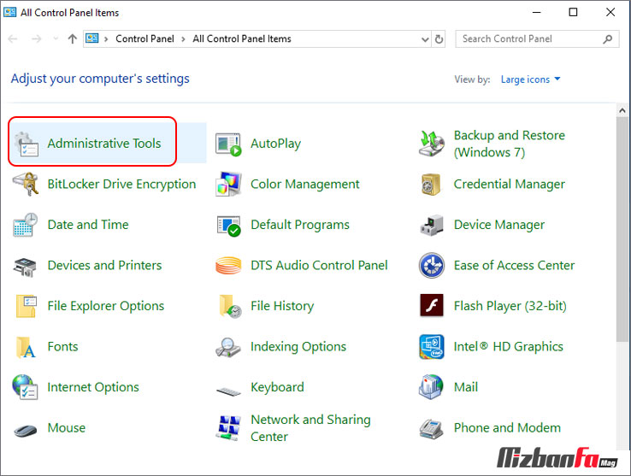Image resolution: width=631 pixels, height=476 pixels.
Task: Click the File History text link
Action: 282,306
